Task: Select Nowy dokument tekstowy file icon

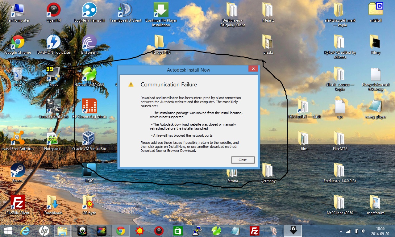Action: point(376,79)
